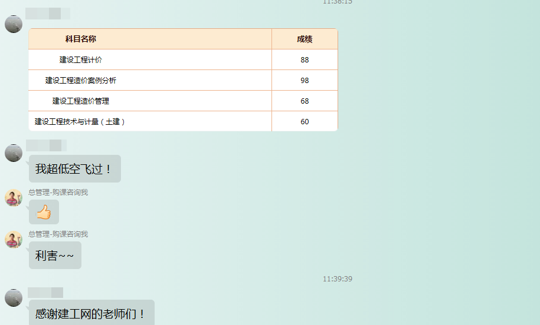Click the 感谢建工网的老师们！ message bubble
540x325 pixels.
[91, 313]
